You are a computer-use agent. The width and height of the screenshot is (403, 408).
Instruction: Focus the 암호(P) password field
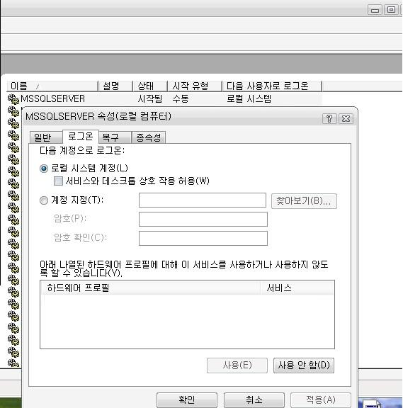203,219
